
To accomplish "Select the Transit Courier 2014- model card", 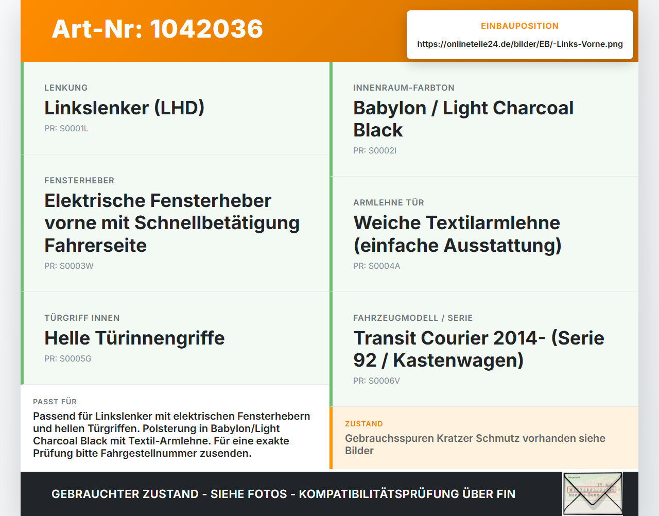I will pyautogui.click(x=484, y=349).
